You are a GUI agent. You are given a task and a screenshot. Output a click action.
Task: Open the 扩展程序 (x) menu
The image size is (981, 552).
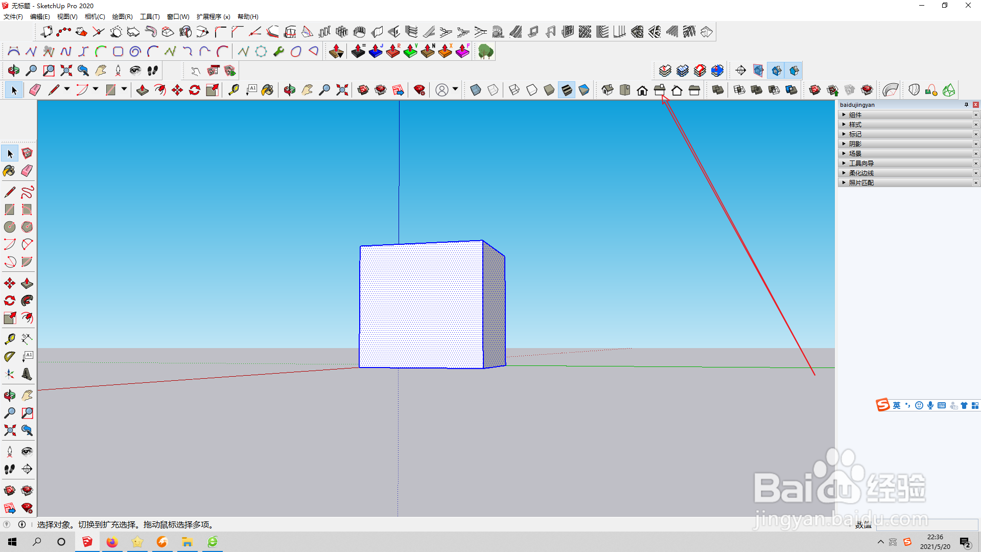(213, 17)
